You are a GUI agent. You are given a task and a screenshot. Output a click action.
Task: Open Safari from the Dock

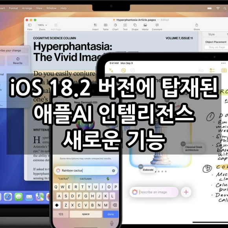click(8, 197)
